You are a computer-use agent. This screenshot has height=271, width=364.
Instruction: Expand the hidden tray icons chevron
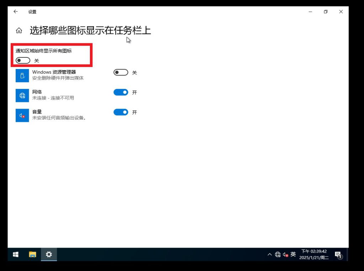point(269,254)
